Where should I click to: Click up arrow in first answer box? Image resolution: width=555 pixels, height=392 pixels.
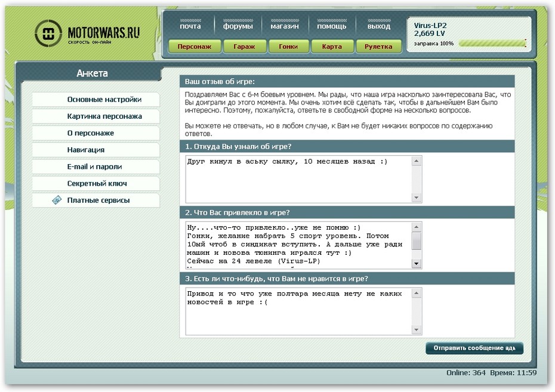point(417,161)
